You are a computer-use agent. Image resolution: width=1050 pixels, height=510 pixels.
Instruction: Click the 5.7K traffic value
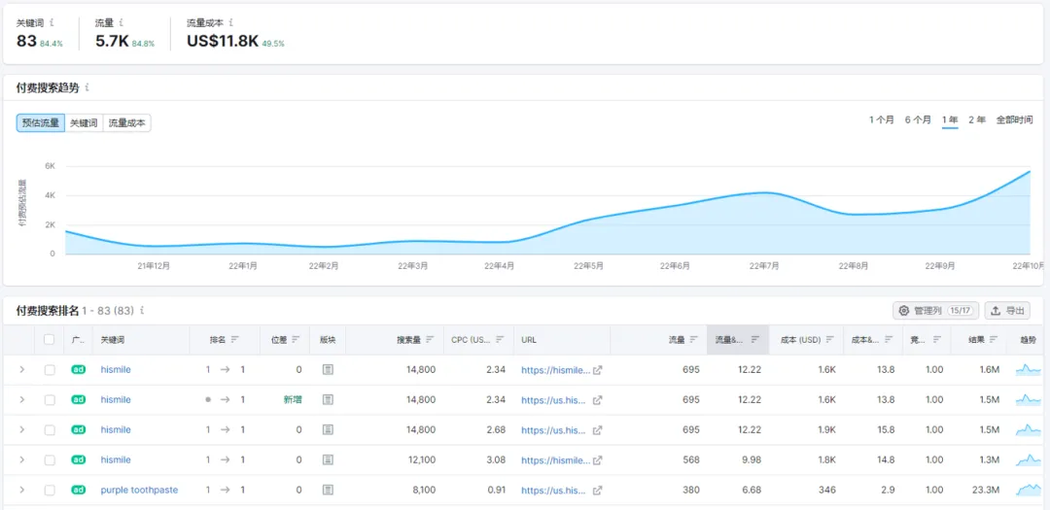pyautogui.click(x=112, y=42)
